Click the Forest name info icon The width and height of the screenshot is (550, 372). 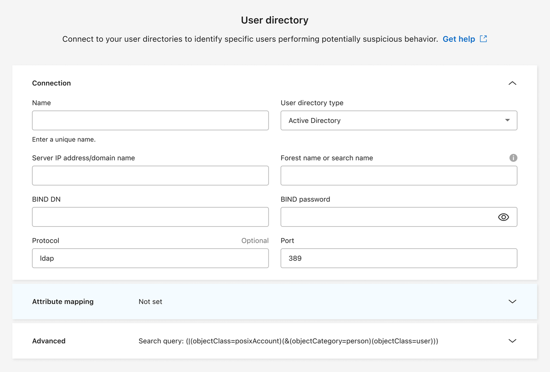513,158
